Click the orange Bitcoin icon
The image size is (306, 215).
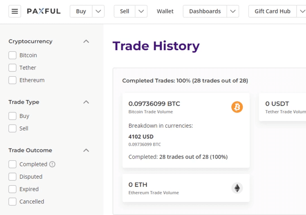click(x=237, y=107)
